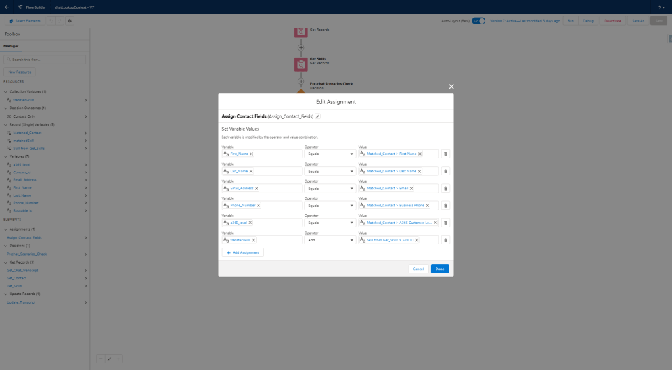The width and height of the screenshot is (672, 370).
Task: Click the Add Assignment button
Action: (243, 252)
